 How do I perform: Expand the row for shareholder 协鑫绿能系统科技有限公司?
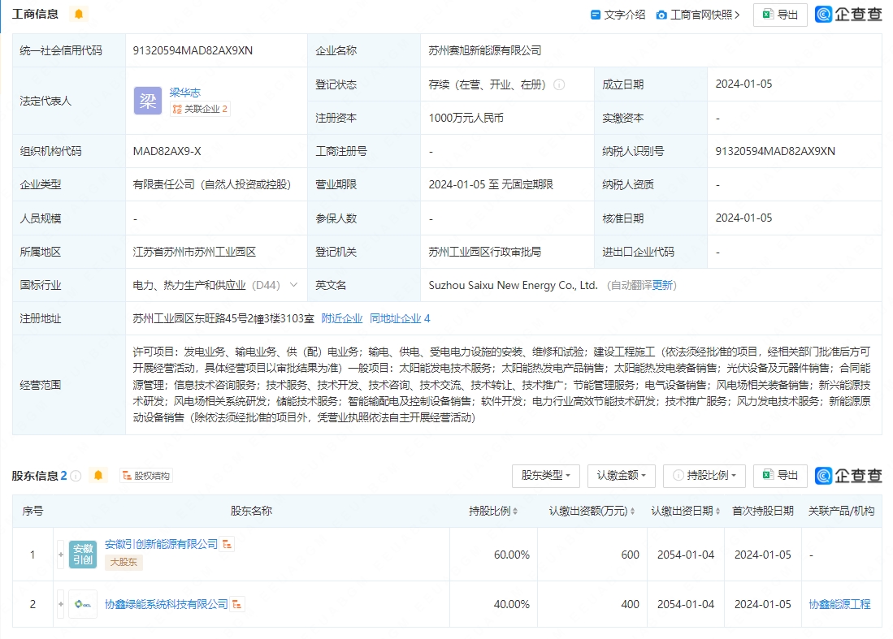[x=61, y=605]
